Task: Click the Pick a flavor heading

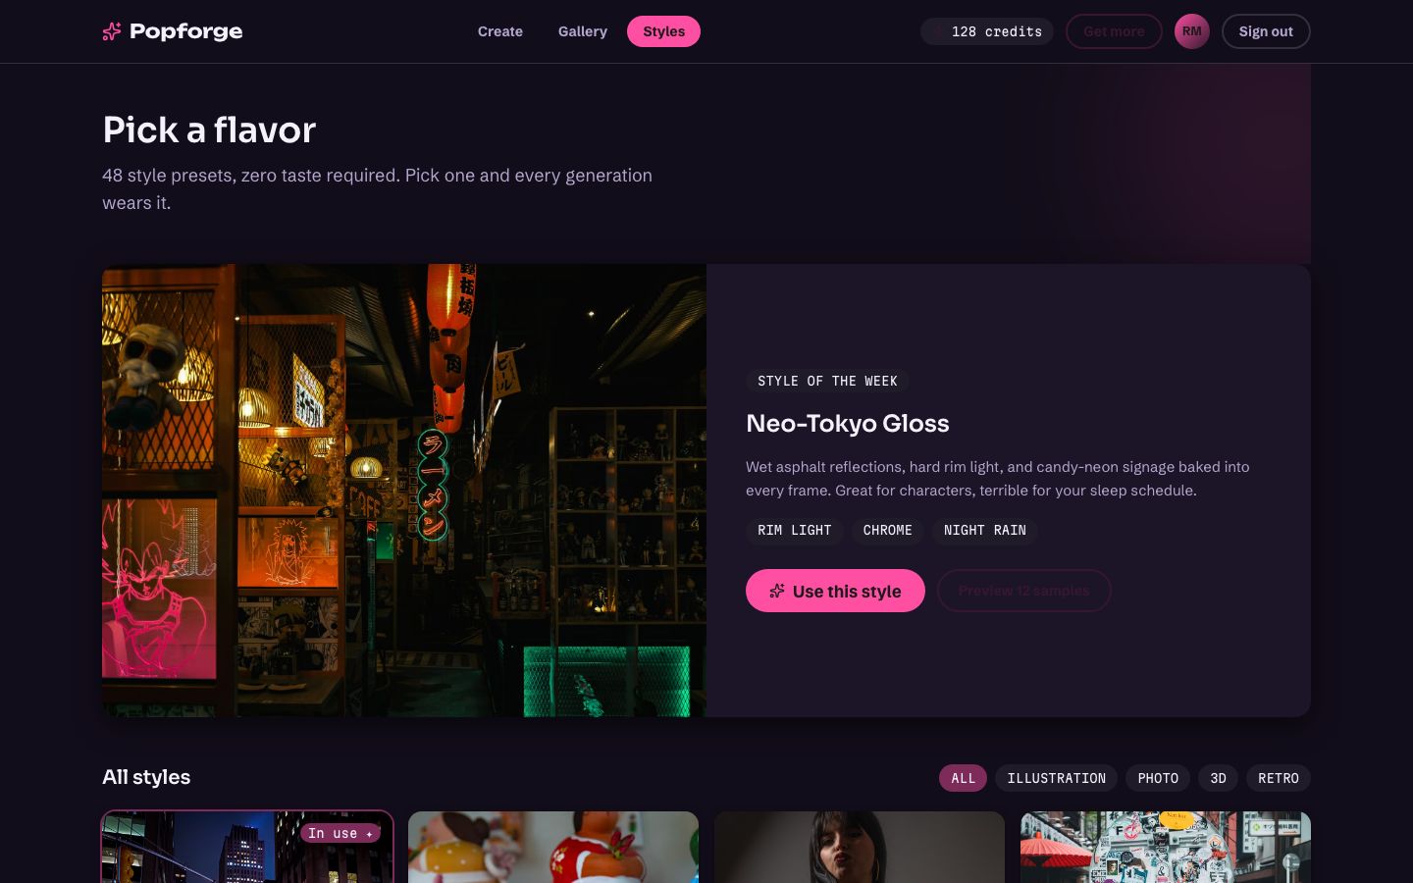Action: [209, 130]
